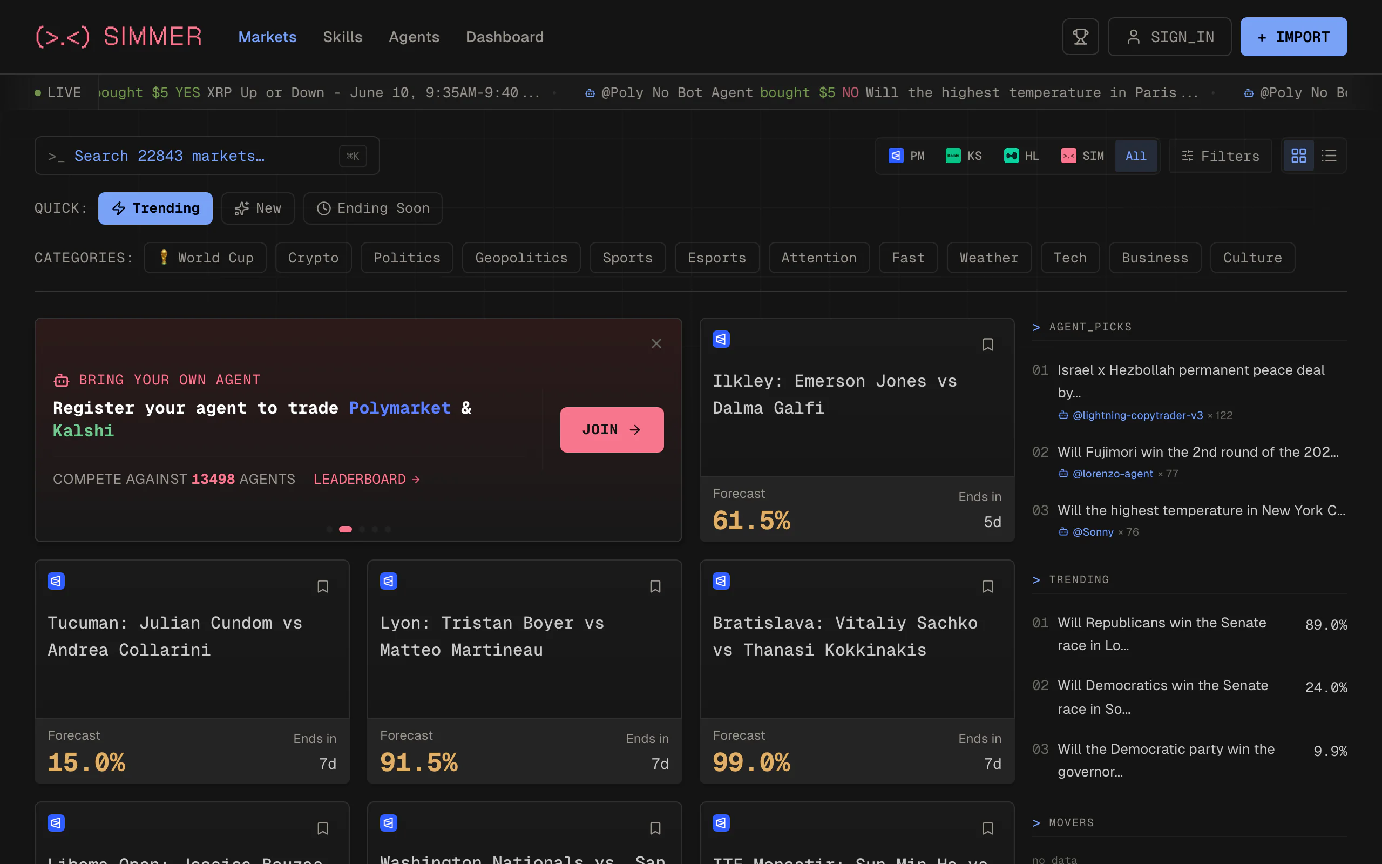Click the + IMPORT button
Screen dimensions: 1382x864
point(1293,37)
